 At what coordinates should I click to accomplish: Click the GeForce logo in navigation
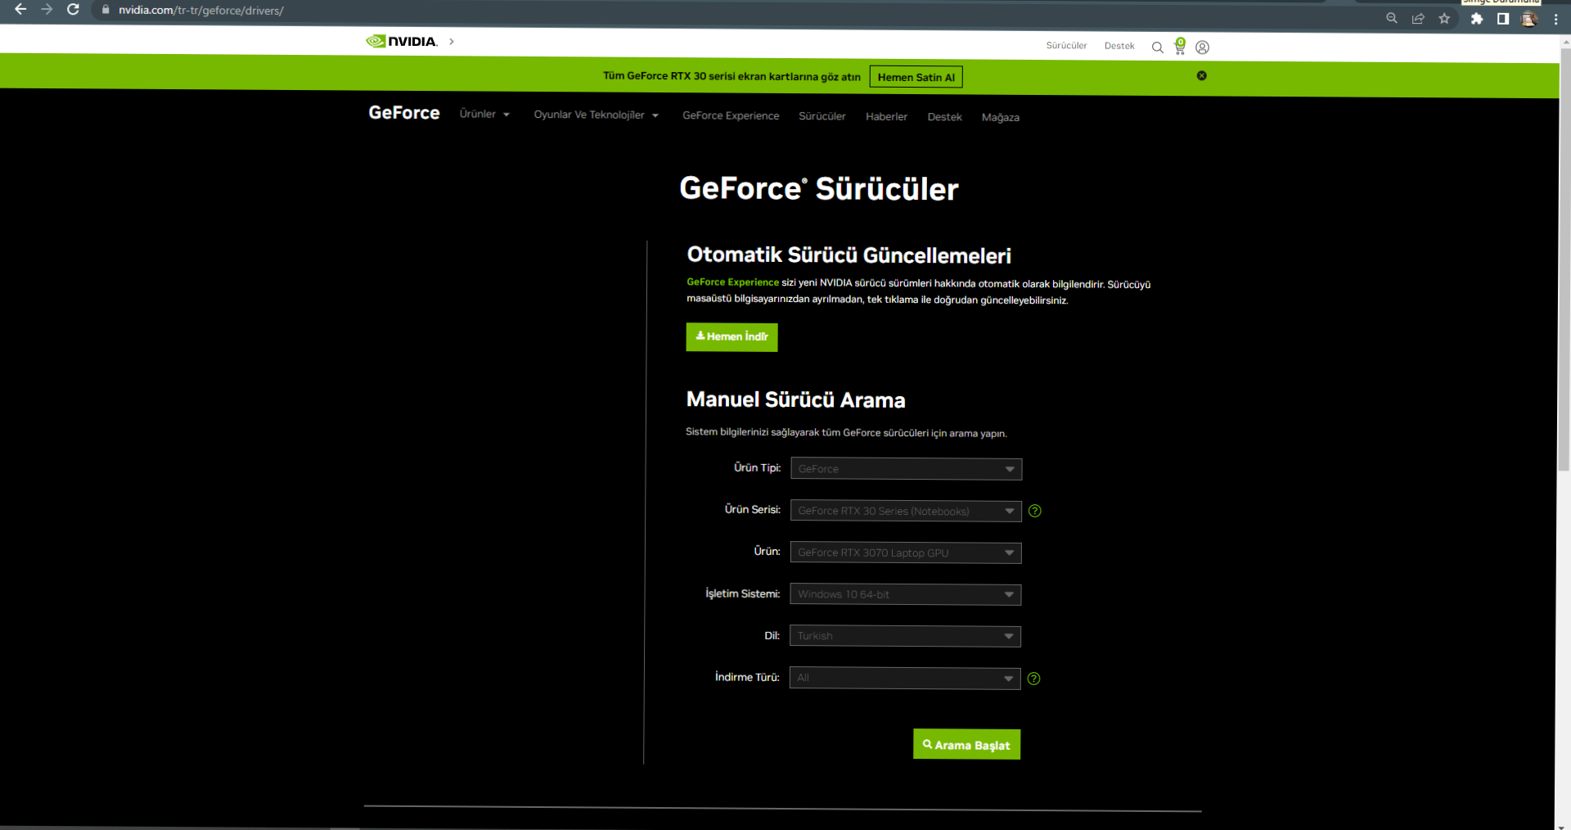pos(404,113)
